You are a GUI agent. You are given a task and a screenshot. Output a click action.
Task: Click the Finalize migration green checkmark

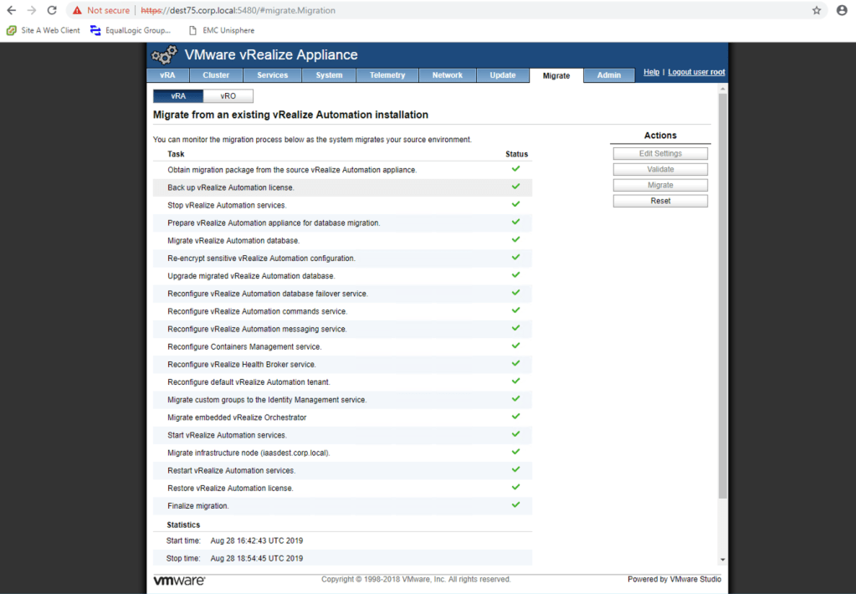point(515,505)
